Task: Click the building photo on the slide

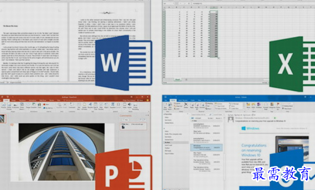Action: [x=62, y=152]
